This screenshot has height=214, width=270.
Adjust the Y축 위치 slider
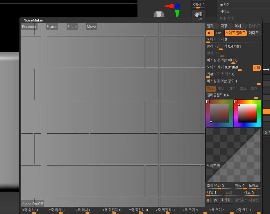(61, 211)
